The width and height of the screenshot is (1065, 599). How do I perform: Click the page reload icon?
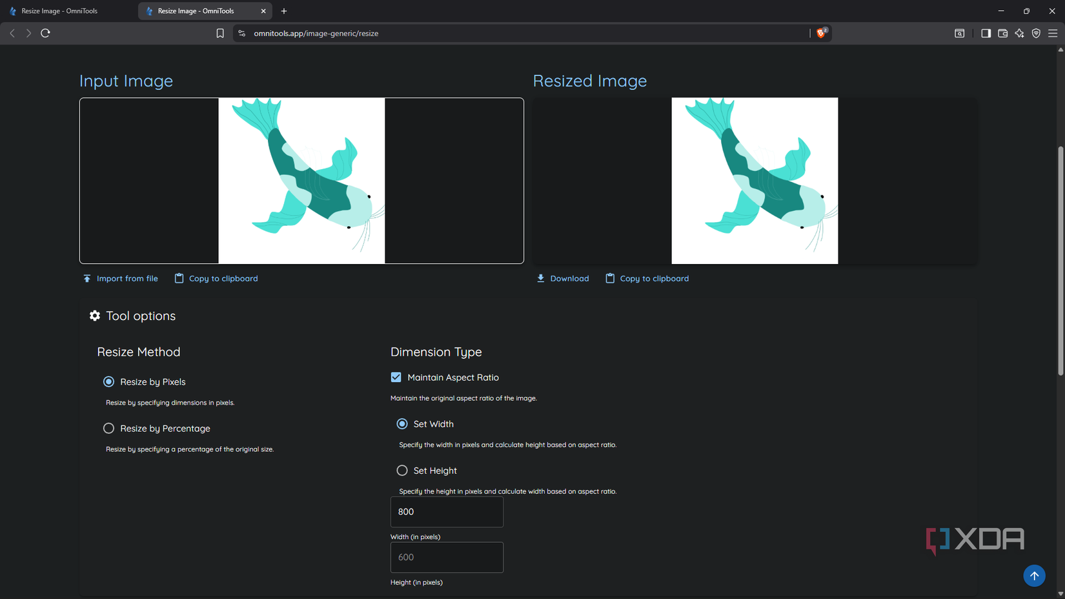point(45,33)
